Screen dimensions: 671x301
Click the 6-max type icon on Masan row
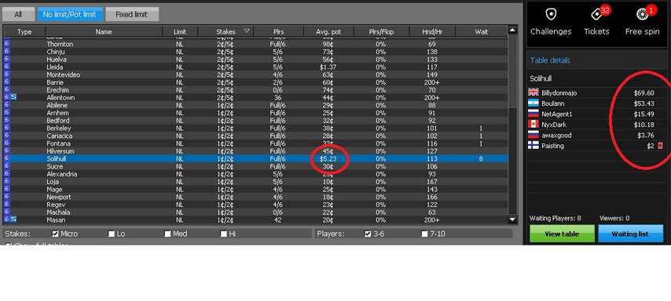(x=7, y=219)
